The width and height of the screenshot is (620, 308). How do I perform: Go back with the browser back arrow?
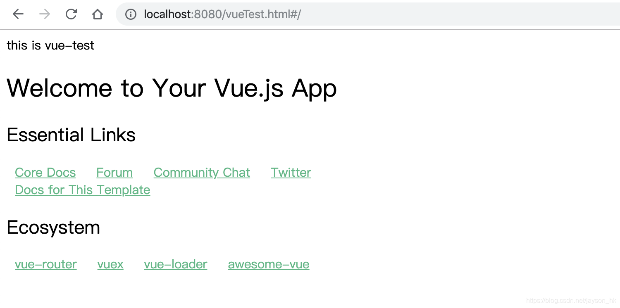pos(18,14)
